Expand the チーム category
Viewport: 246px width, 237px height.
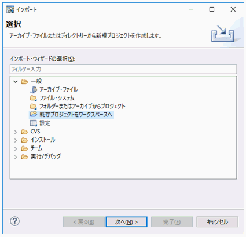click(16, 148)
